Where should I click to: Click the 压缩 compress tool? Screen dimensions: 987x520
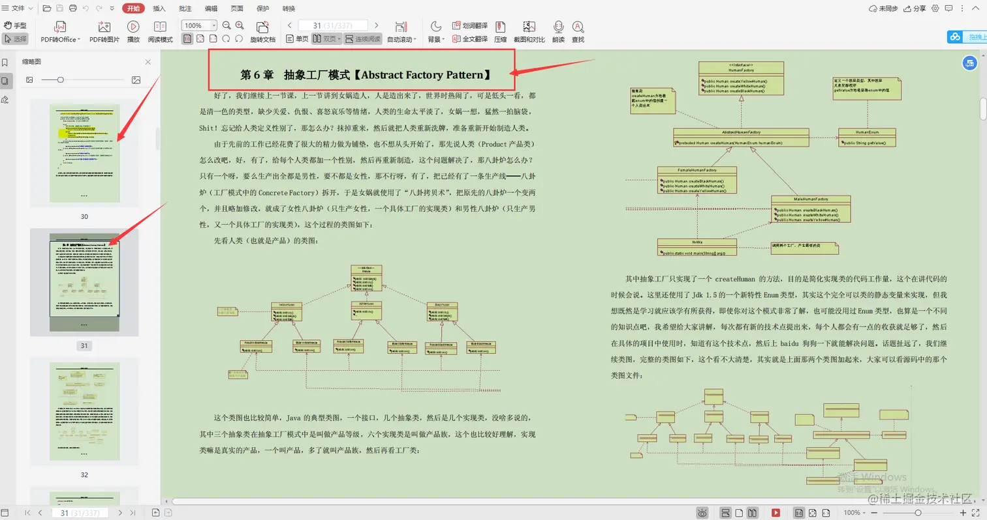point(501,32)
